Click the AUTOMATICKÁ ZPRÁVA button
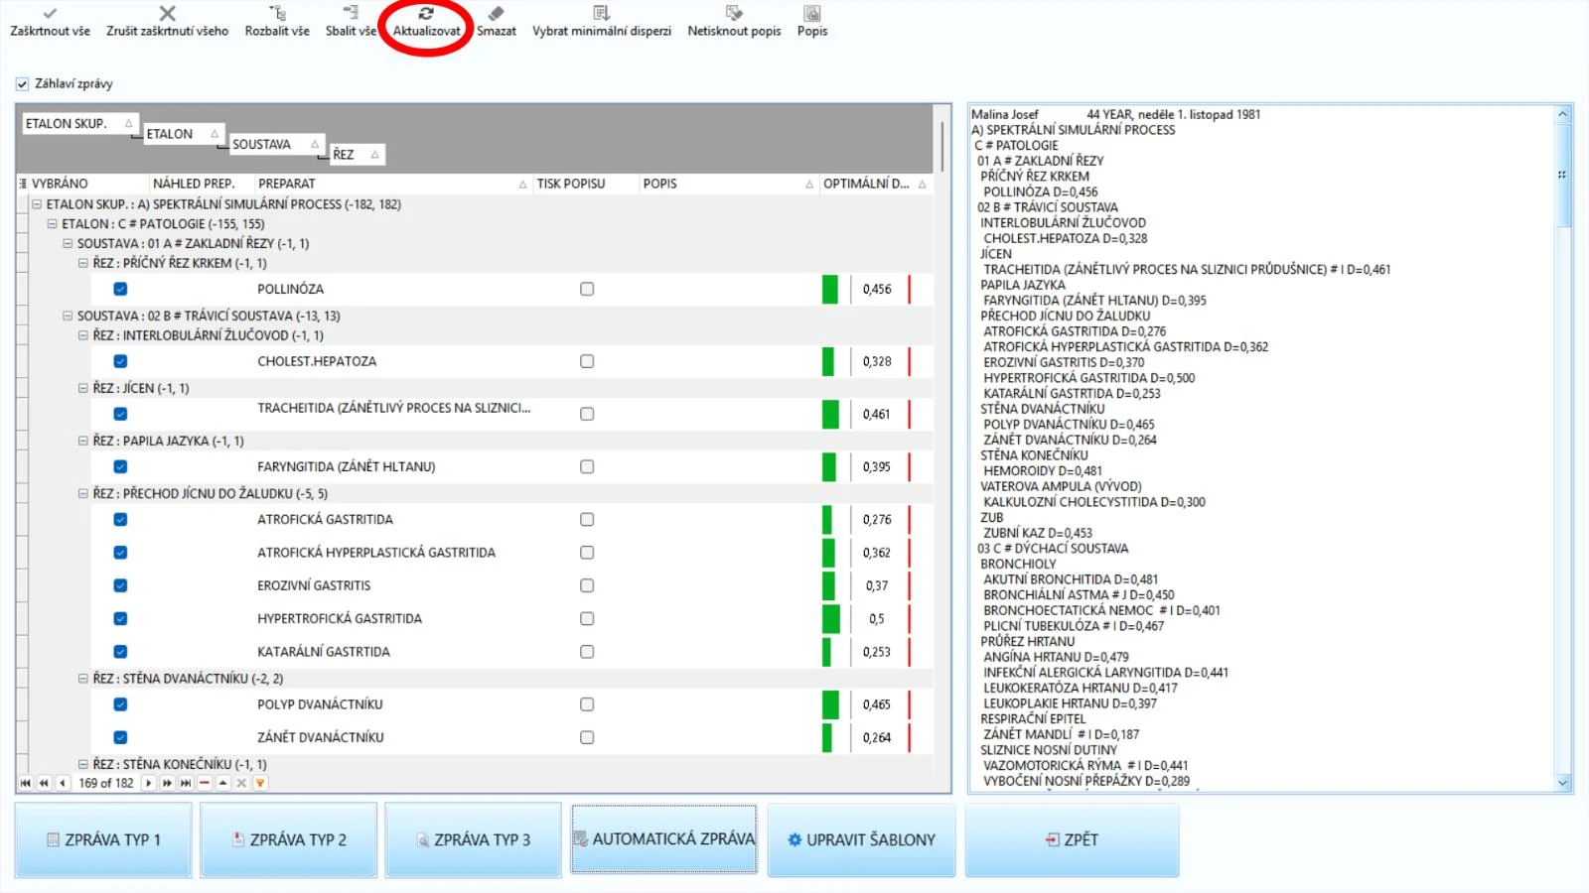1589x893 pixels. tap(664, 839)
